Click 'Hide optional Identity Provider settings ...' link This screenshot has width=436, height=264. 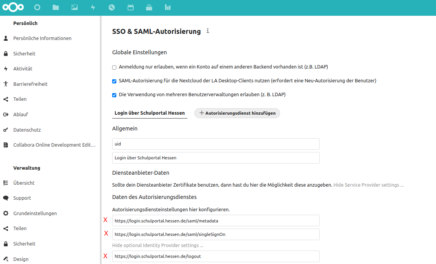[157, 246]
